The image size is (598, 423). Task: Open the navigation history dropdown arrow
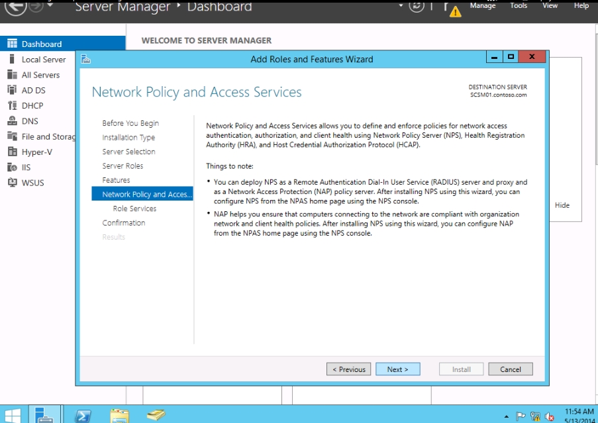[50, 5]
